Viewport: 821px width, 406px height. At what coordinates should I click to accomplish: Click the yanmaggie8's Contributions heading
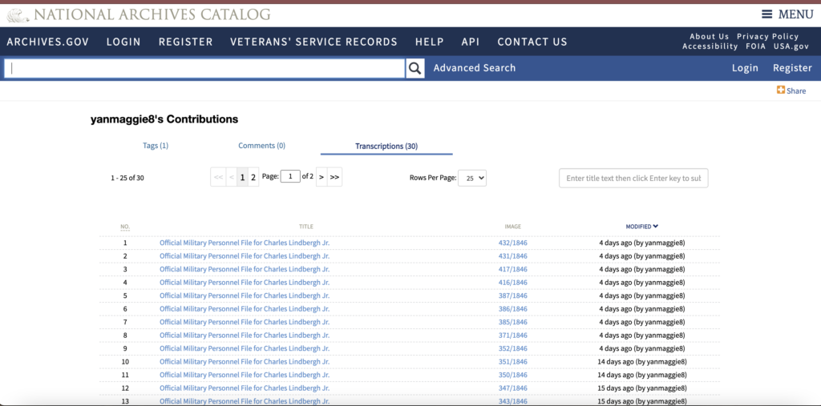[164, 119]
